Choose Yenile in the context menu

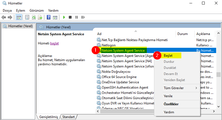click(177, 96)
